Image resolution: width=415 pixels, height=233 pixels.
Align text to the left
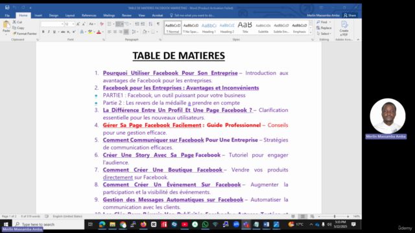pyautogui.click(x=110, y=32)
